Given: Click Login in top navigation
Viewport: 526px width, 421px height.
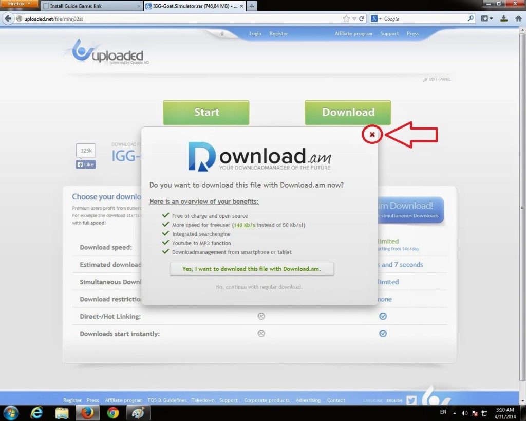Looking at the screenshot, I should click(x=255, y=33).
